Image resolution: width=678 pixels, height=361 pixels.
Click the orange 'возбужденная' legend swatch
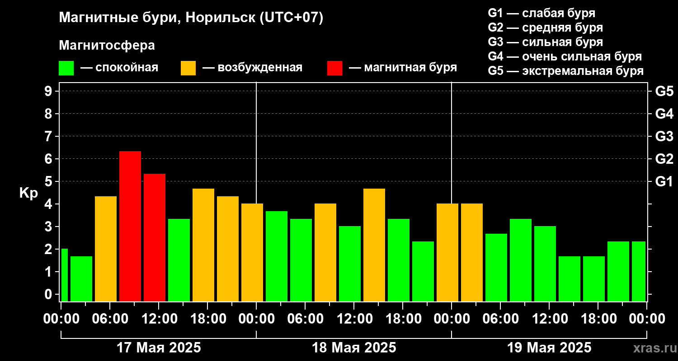(188, 68)
